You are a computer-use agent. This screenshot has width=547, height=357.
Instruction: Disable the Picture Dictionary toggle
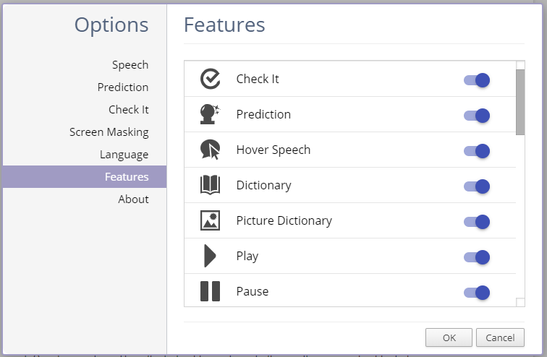tap(477, 221)
